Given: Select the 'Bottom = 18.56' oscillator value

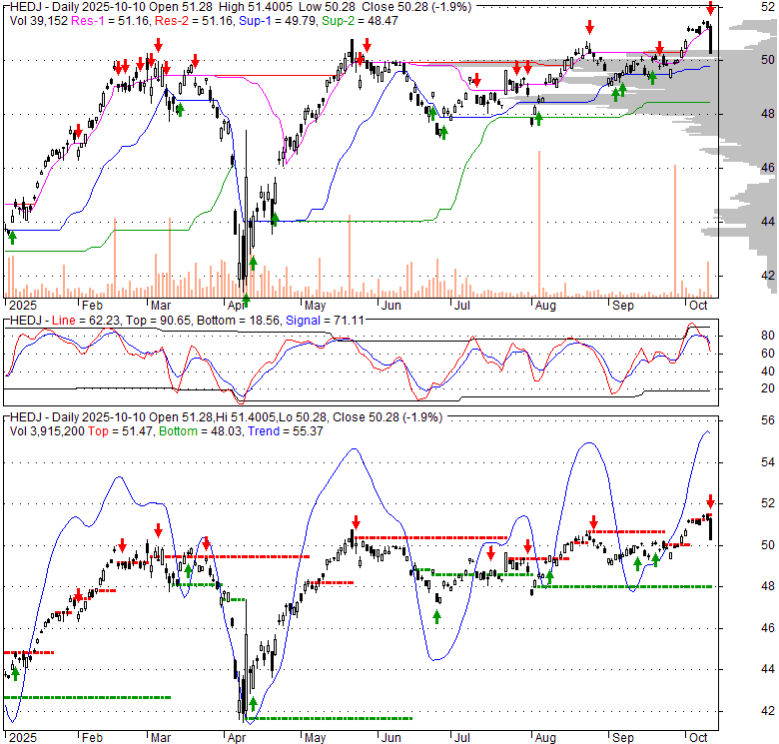Looking at the screenshot, I should 239,321.
